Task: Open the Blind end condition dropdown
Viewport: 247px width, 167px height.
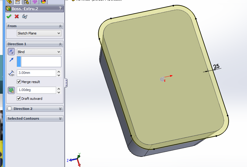Action: 39,52
